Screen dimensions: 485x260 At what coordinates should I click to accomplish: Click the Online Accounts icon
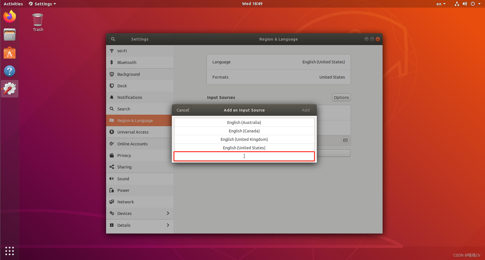[x=112, y=144]
